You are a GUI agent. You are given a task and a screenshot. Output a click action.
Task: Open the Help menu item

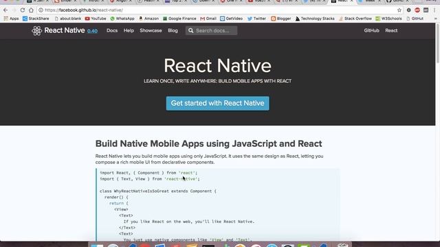click(x=129, y=30)
